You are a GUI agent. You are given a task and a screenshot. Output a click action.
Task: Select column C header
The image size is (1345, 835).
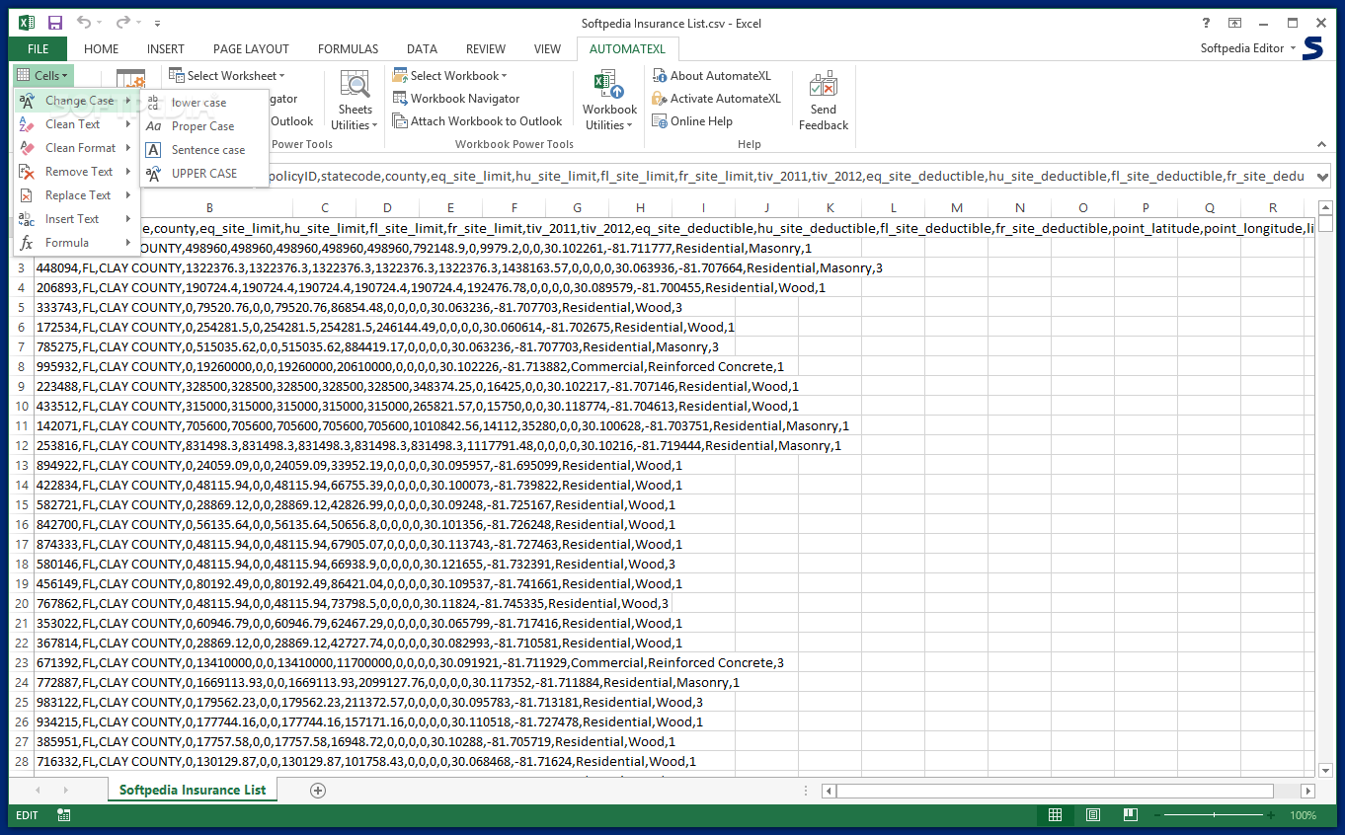[x=324, y=207]
